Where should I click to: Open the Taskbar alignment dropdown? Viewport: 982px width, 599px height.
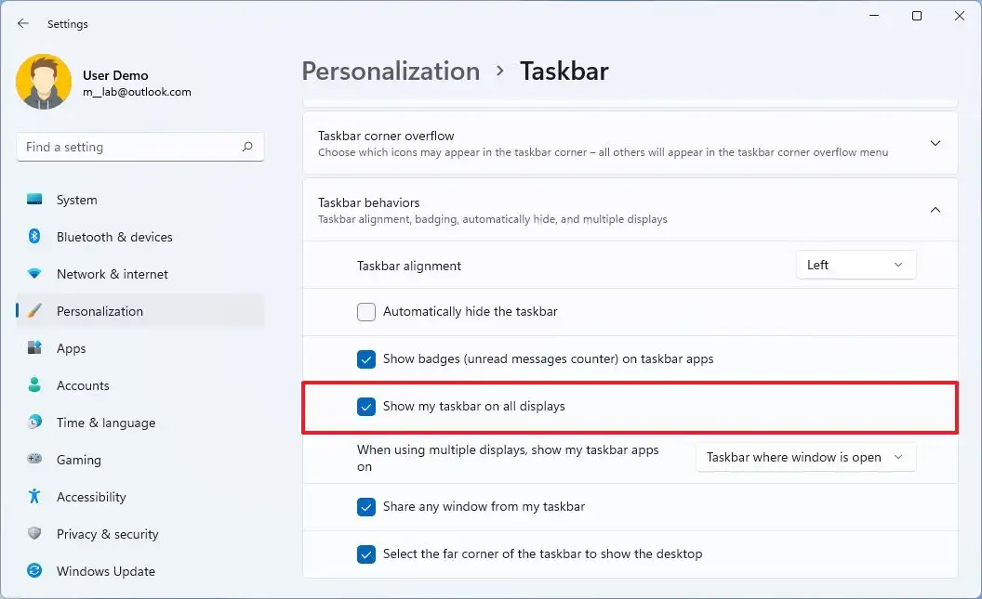[x=855, y=265]
